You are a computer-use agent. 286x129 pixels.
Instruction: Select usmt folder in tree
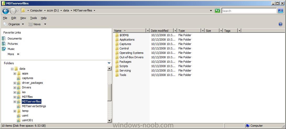click(25, 115)
